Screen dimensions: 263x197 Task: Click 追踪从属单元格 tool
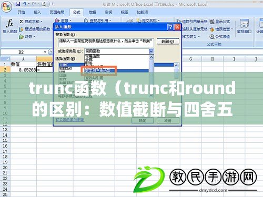coord(195,29)
